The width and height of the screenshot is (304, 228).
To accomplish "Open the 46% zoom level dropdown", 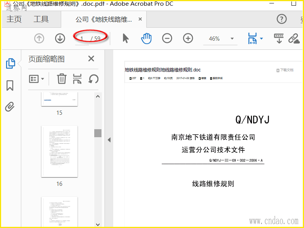I will (232, 38).
